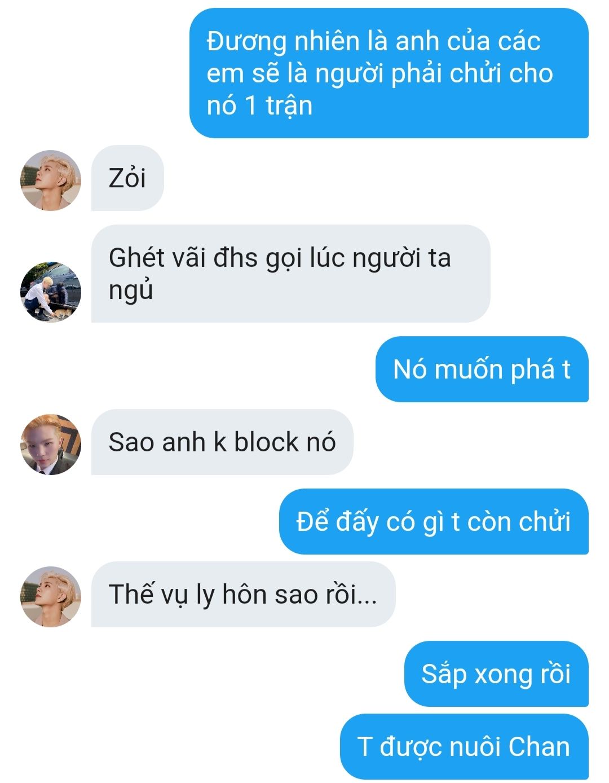The width and height of the screenshot is (609, 783).
Task: Click the word 'trận' in the top message
Action: [289, 106]
